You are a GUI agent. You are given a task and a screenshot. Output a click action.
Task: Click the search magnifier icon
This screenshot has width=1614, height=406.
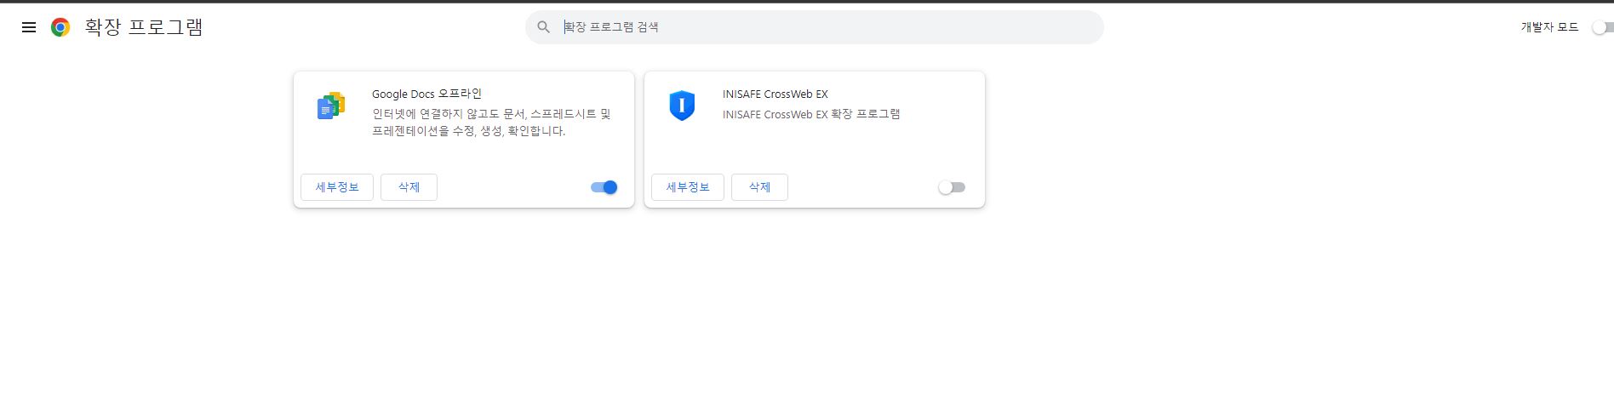tap(544, 27)
